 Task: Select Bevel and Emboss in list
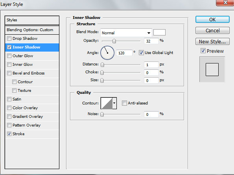click(32, 73)
